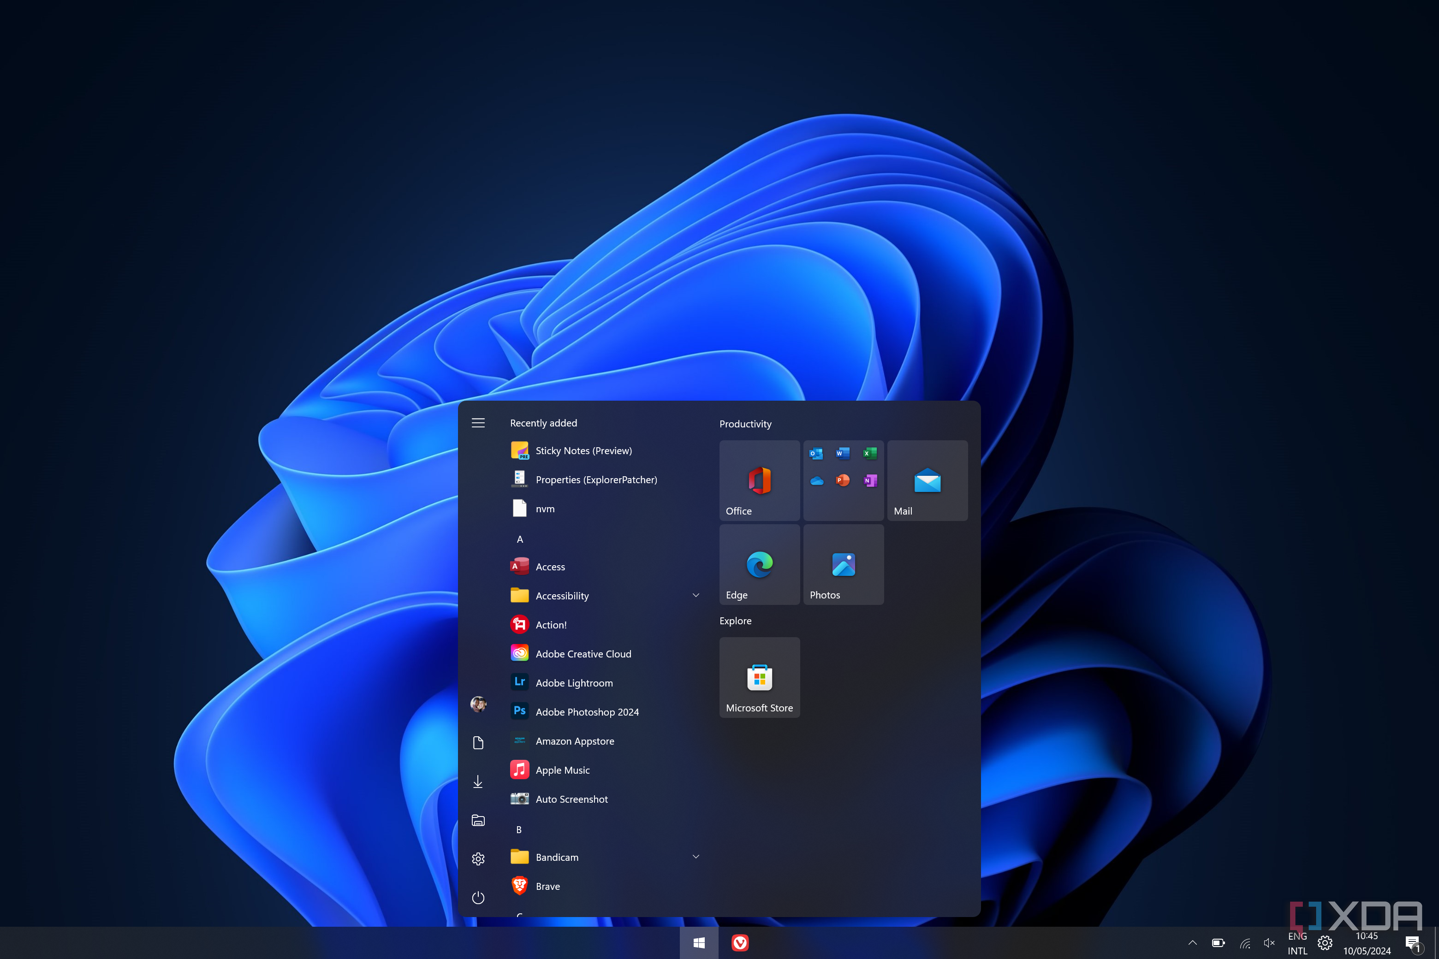Open Outlook from the Office apps folder tile
1439x959 pixels.
816,454
